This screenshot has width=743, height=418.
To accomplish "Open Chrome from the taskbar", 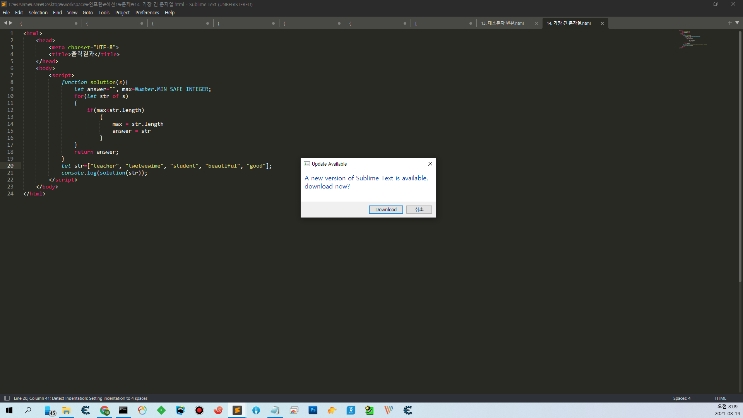I will [x=104, y=410].
